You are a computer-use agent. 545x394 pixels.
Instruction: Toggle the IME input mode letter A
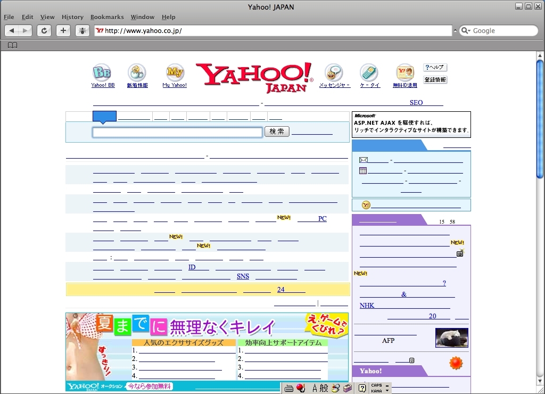click(x=315, y=388)
